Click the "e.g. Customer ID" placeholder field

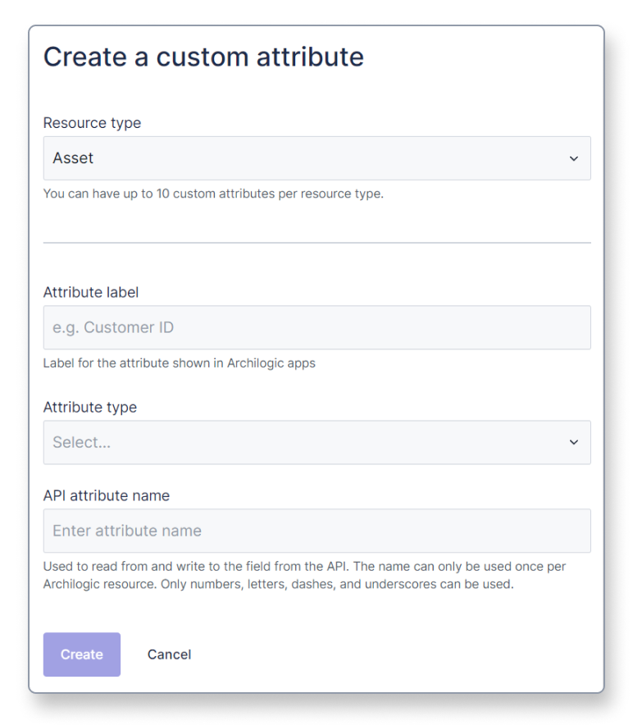coord(317,327)
